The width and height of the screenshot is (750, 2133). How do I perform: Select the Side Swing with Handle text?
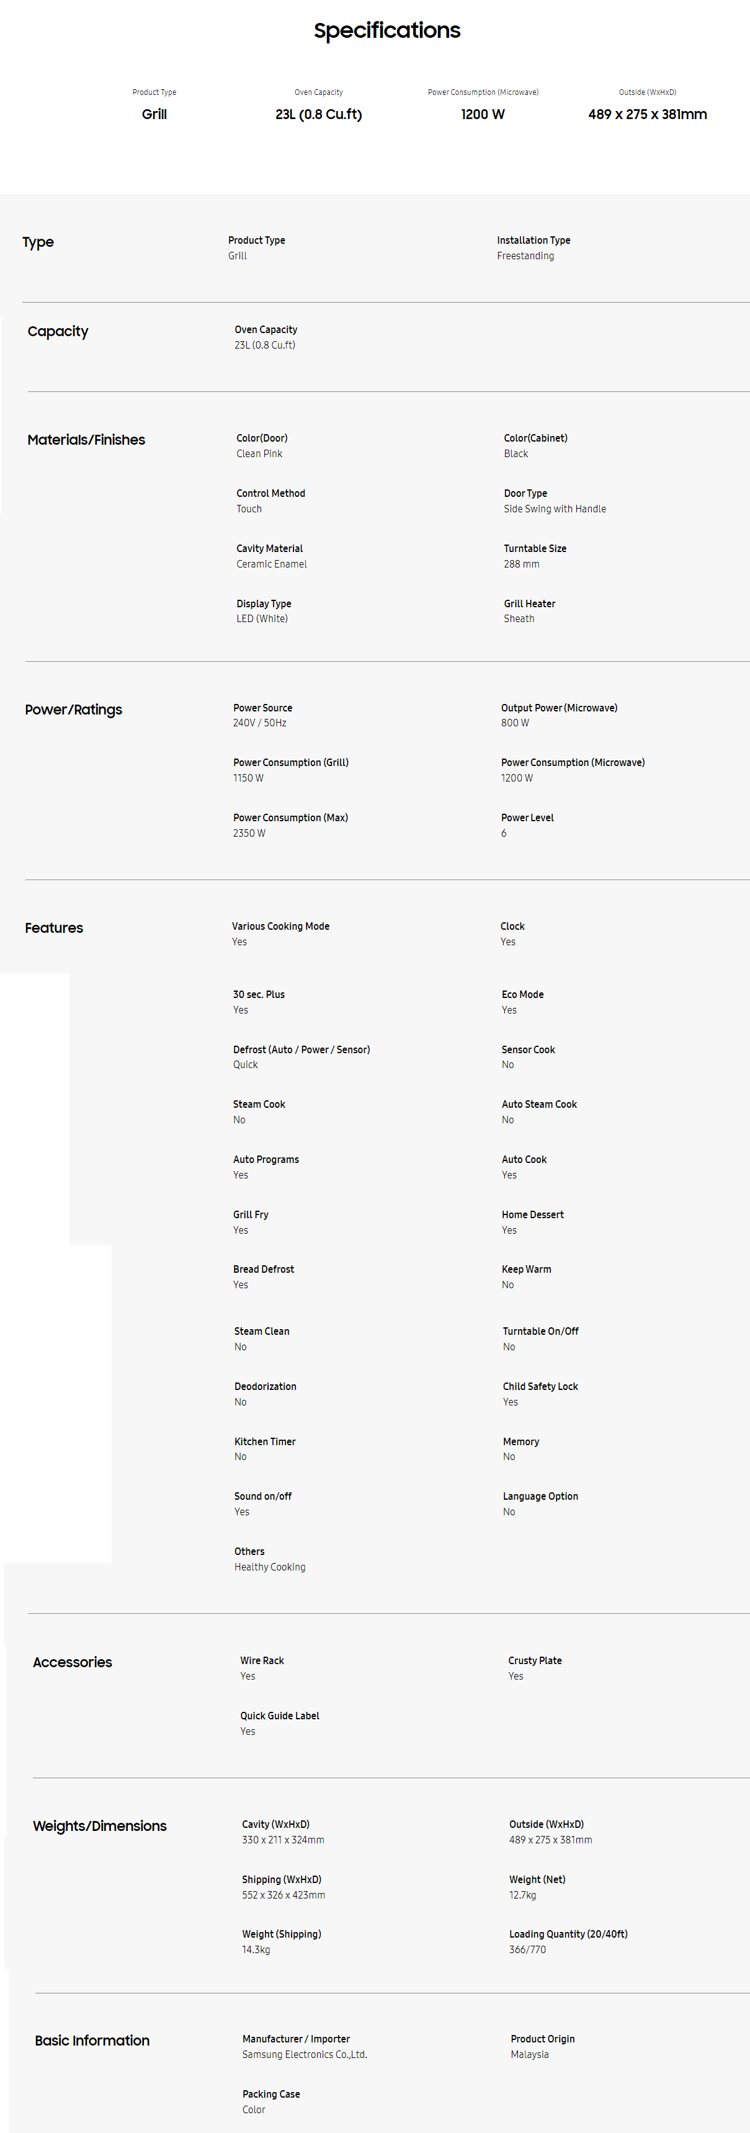(555, 509)
